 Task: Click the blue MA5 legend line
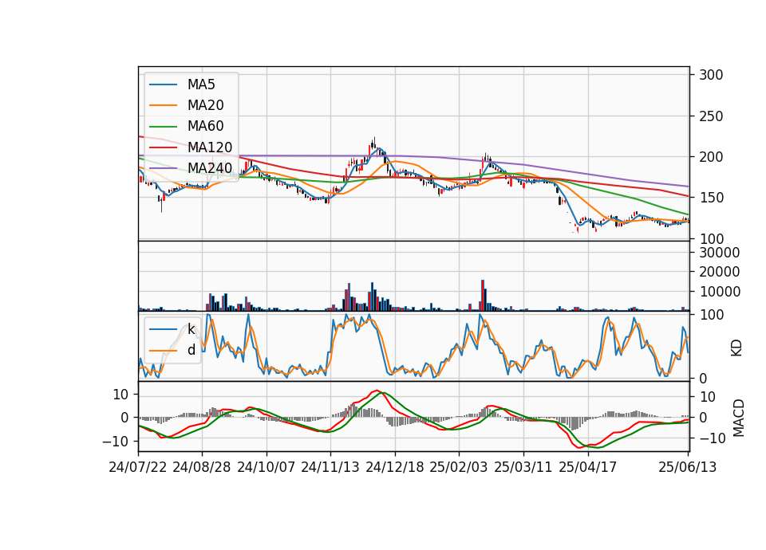[163, 84]
